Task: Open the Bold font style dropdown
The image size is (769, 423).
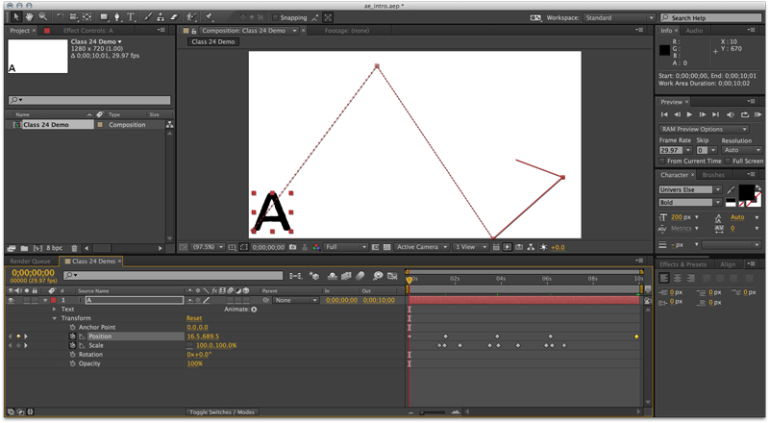Action: 690,202
